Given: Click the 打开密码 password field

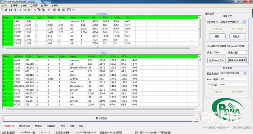Looking at the screenshot, I should pyautogui.click(x=233, y=85).
